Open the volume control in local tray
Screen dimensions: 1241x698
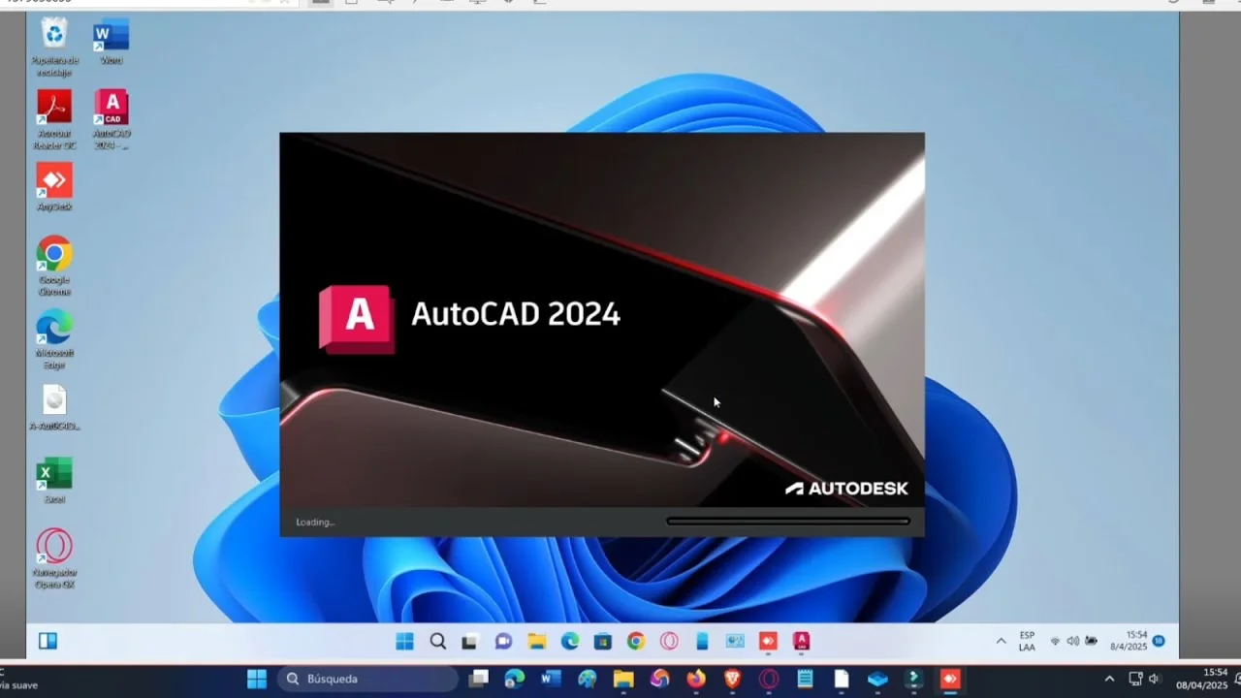pyautogui.click(x=1154, y=679)
